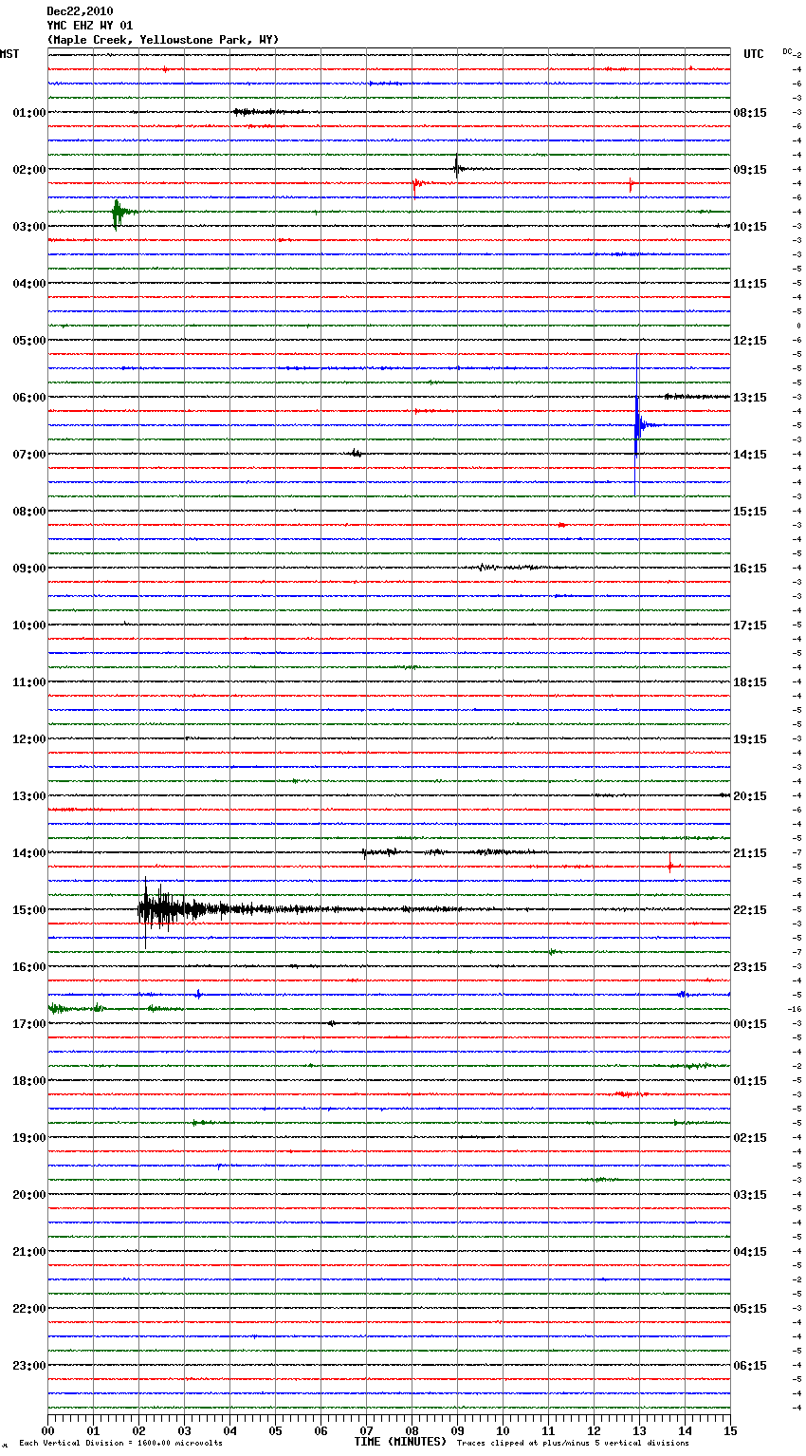Select the 16:00 MST row label
This screenshot has width=806, height=1456.
28,967
